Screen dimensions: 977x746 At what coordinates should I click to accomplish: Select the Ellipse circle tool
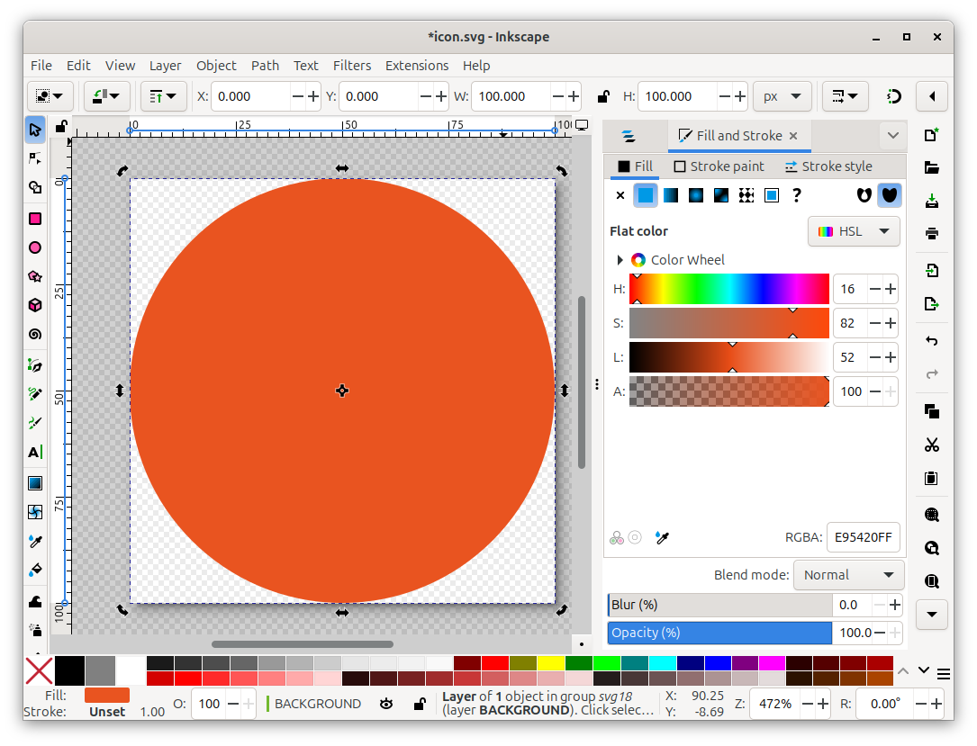pyautogui.click(x=35, y=247)
